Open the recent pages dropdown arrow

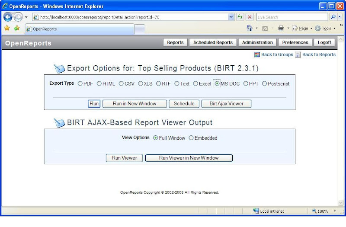tap(26, 17)
